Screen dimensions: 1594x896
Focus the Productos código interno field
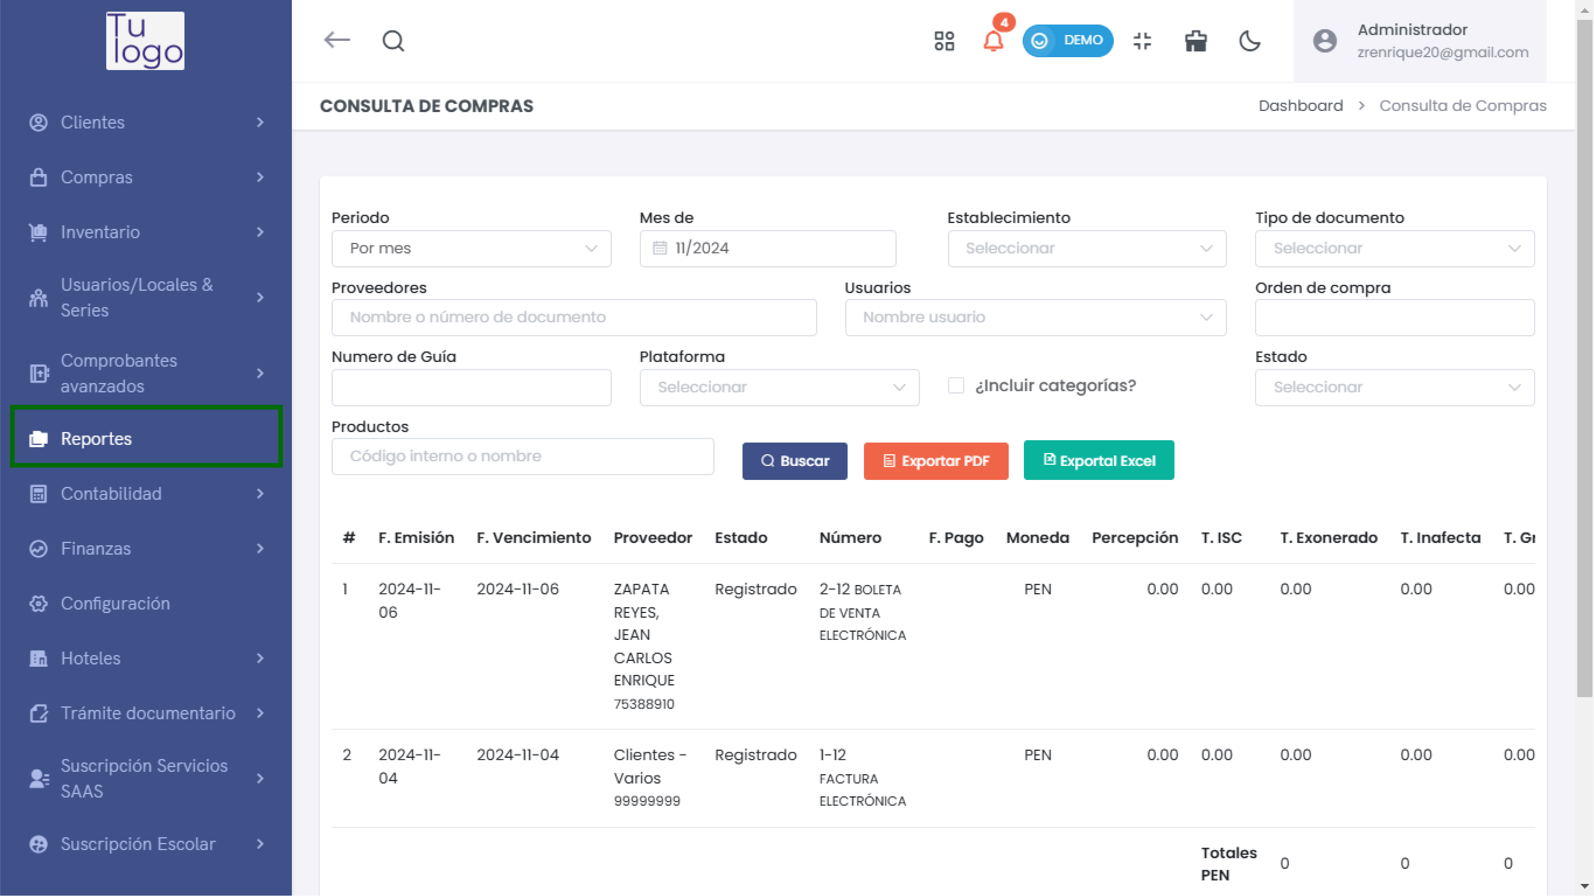coord(522,457)
